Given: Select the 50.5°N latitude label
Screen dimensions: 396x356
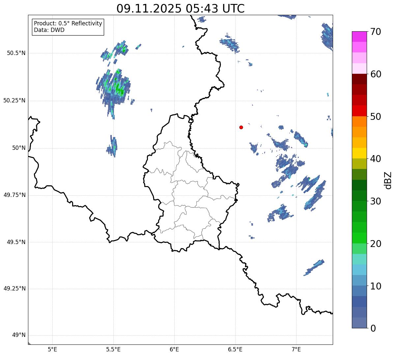Looking at the screenshot, I should tap(16, 53).
